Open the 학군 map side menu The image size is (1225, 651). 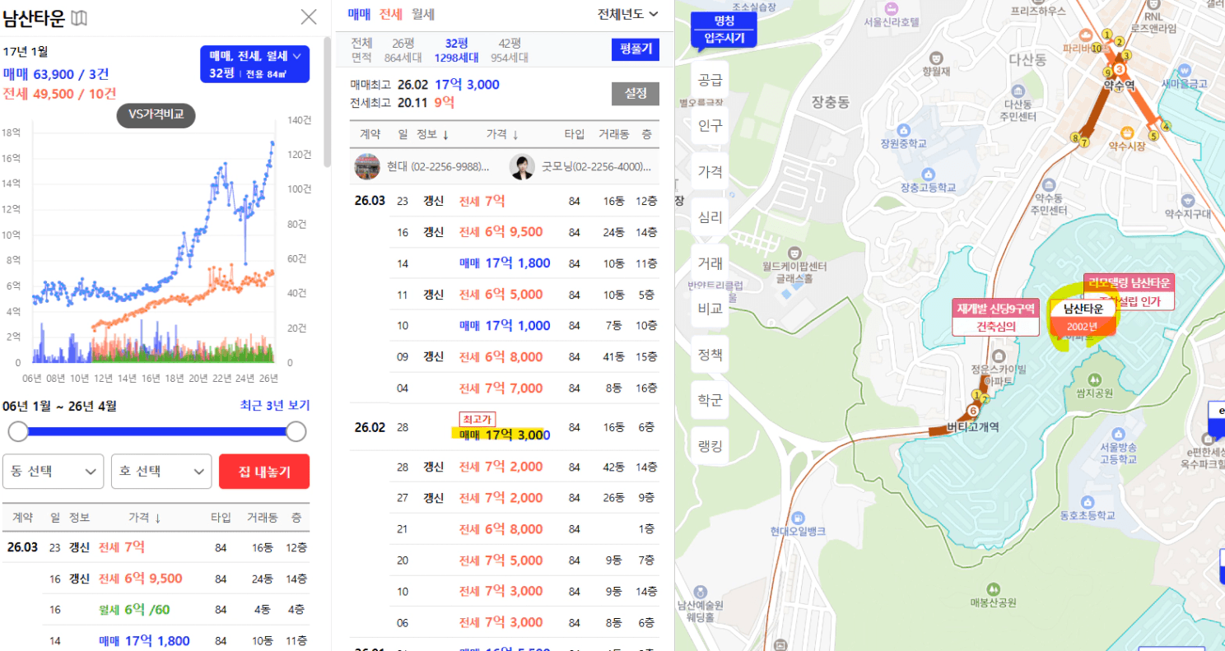point(710,401)
